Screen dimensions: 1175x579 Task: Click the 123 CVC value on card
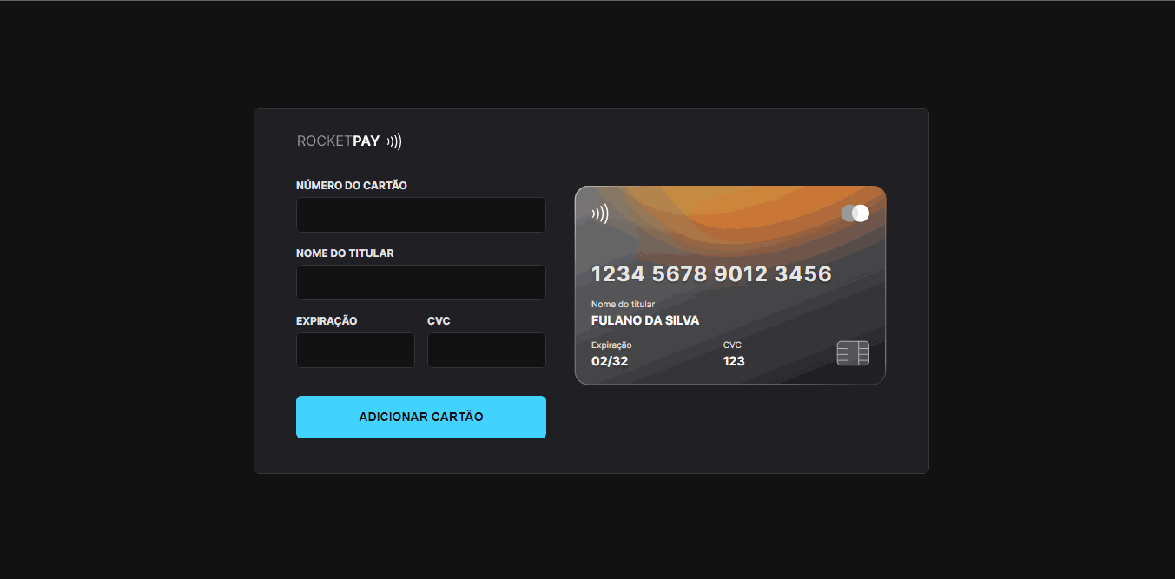(x=734, y=361)
